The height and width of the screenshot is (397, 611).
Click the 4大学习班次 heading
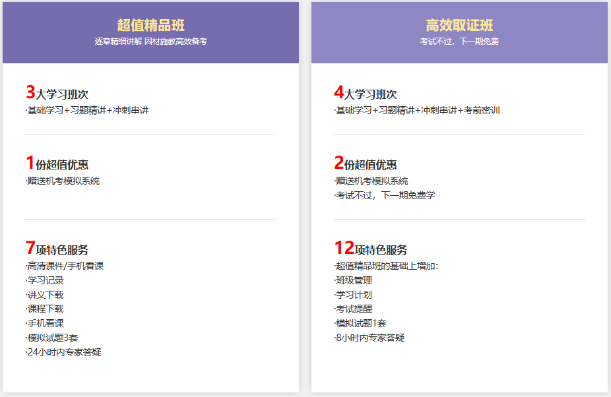(x=366, y=94)
